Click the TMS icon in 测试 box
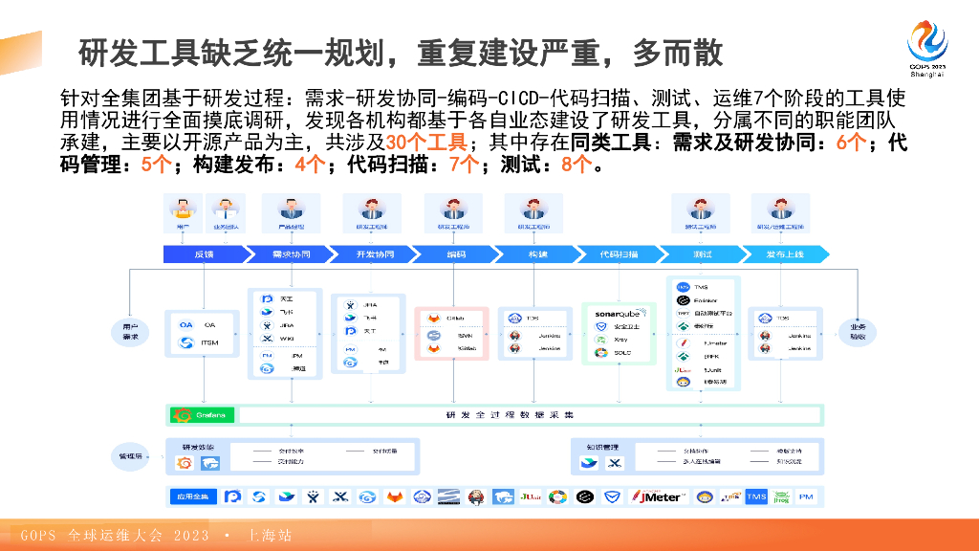The height and width of the screenshot is (551, 979). click(683, 287)
